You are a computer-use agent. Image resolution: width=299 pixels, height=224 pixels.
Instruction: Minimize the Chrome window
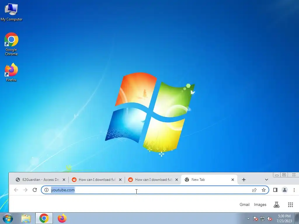click(277, 175)
